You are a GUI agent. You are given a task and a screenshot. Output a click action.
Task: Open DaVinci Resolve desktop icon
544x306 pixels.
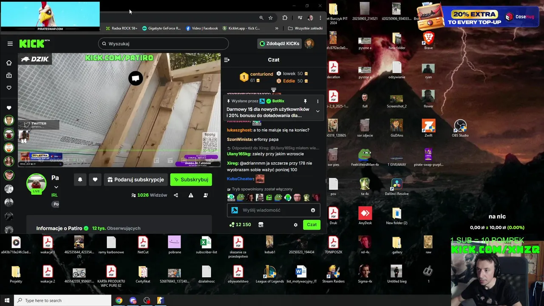pos(397,186)
